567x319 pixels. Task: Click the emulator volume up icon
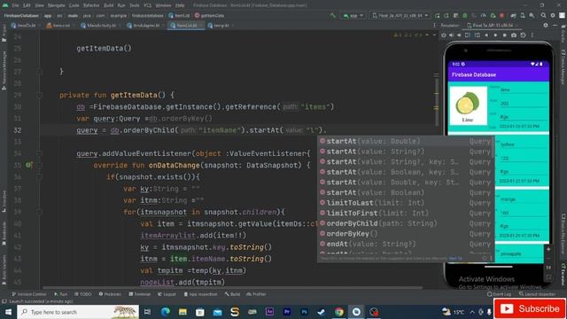(451, 35)
